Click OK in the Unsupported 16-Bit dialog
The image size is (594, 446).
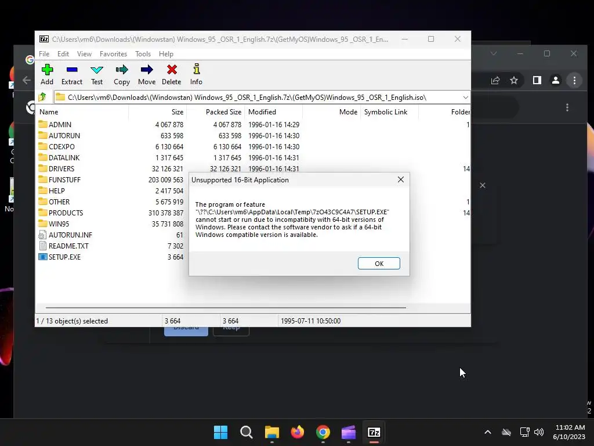point(379,264)
